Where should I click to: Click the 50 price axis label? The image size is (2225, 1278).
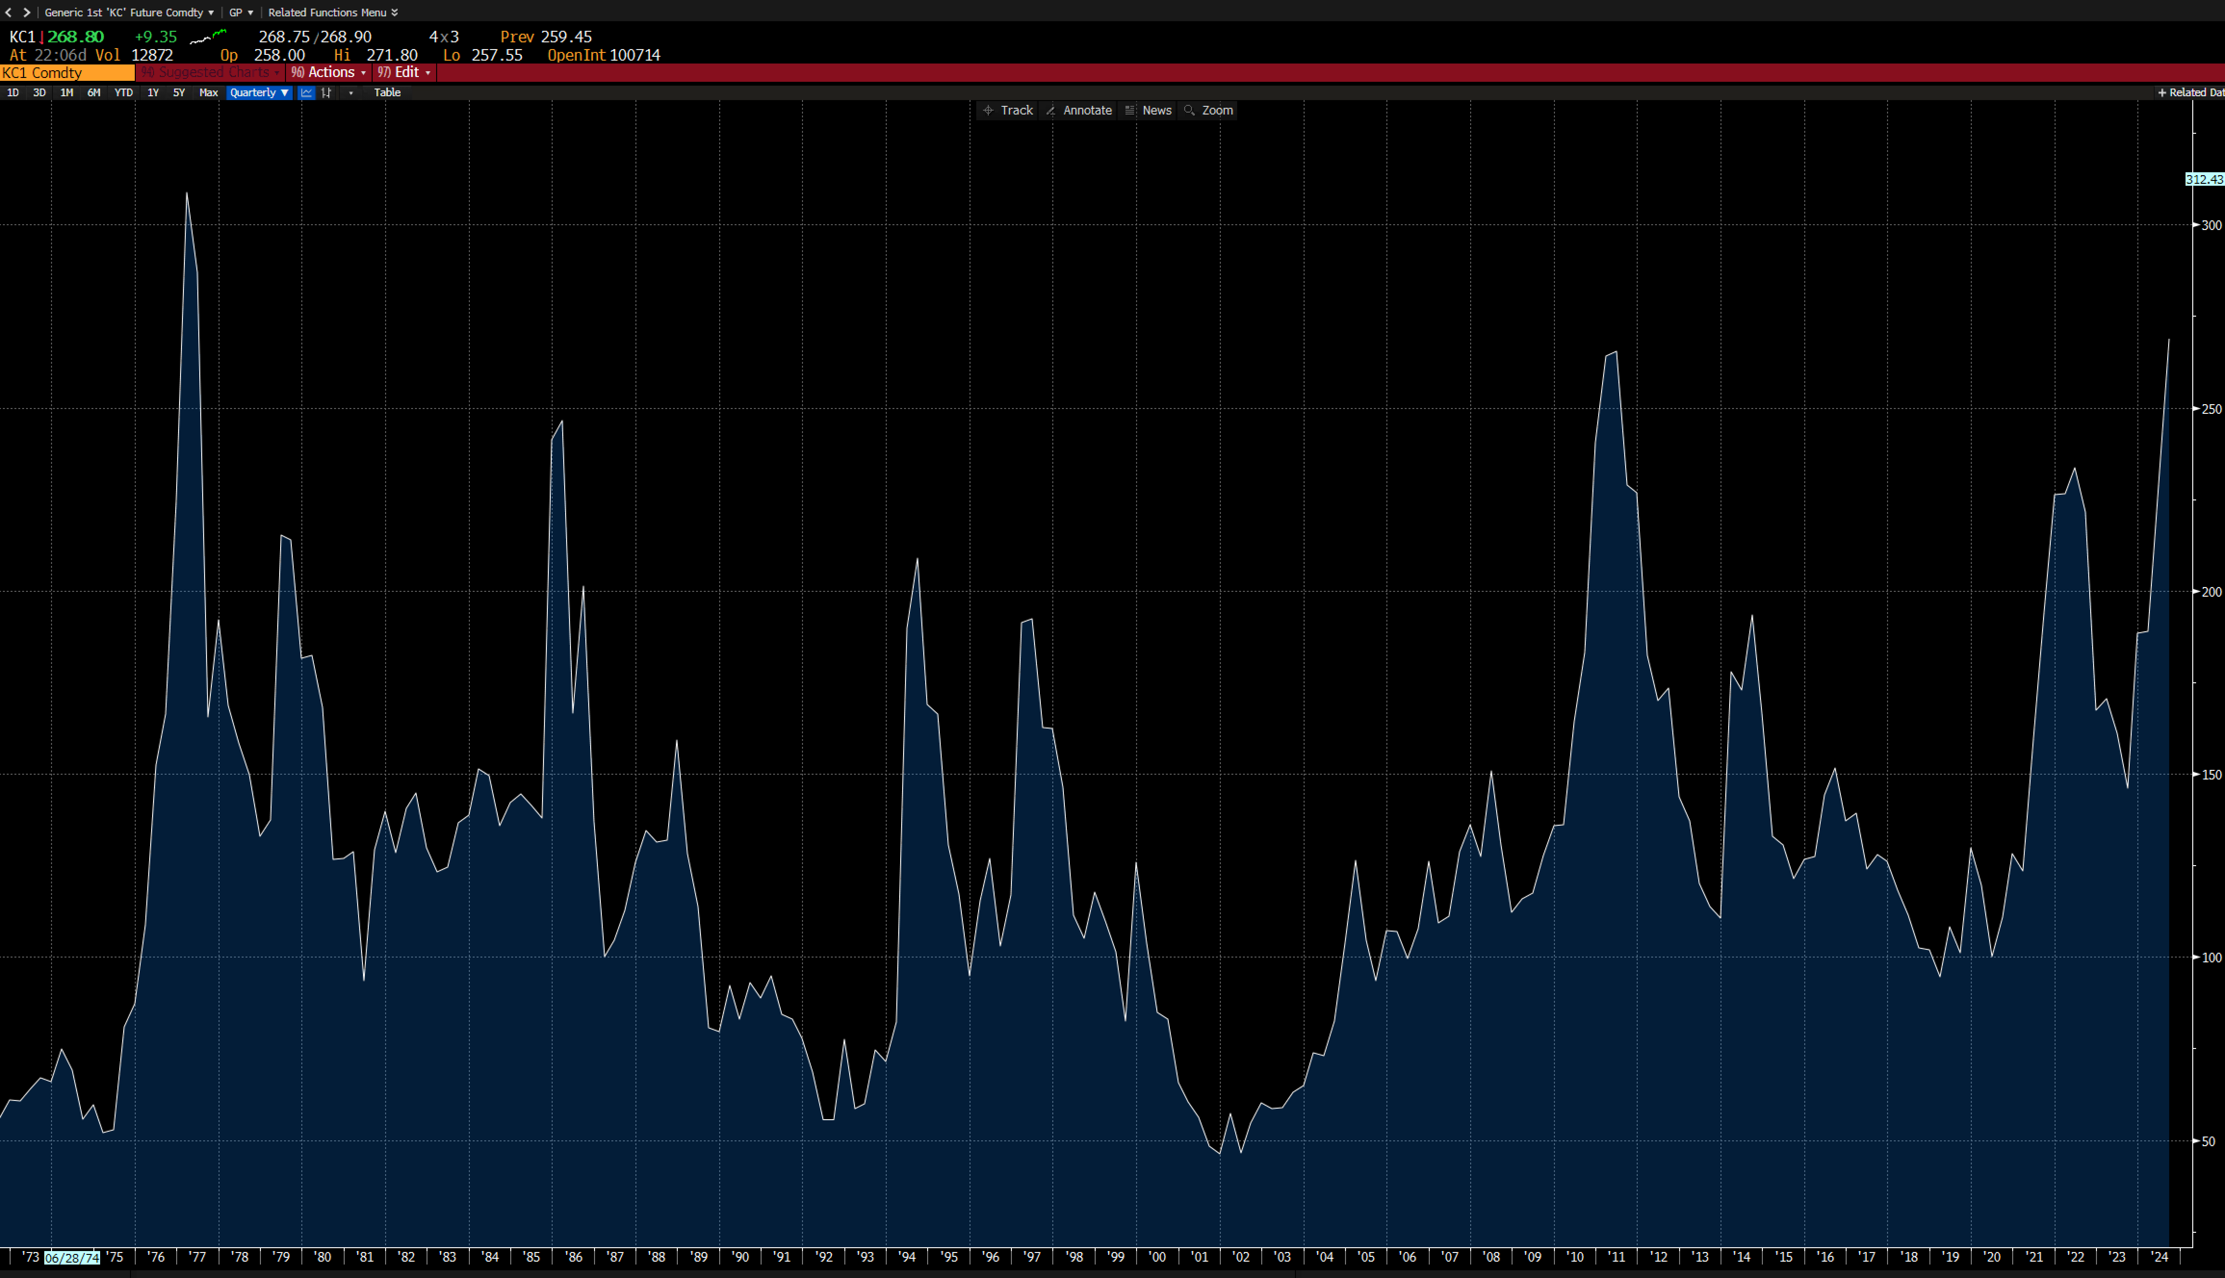(2209, 1141)
